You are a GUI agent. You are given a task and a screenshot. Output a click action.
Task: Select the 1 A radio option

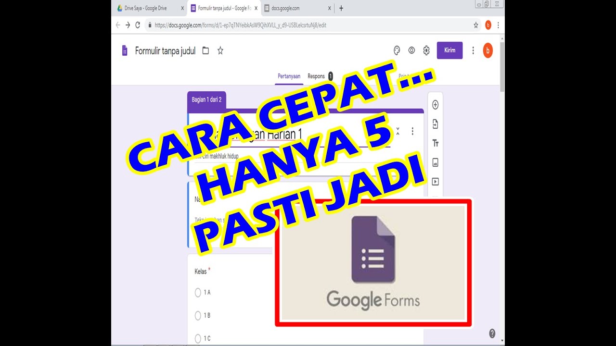[198, 293]
